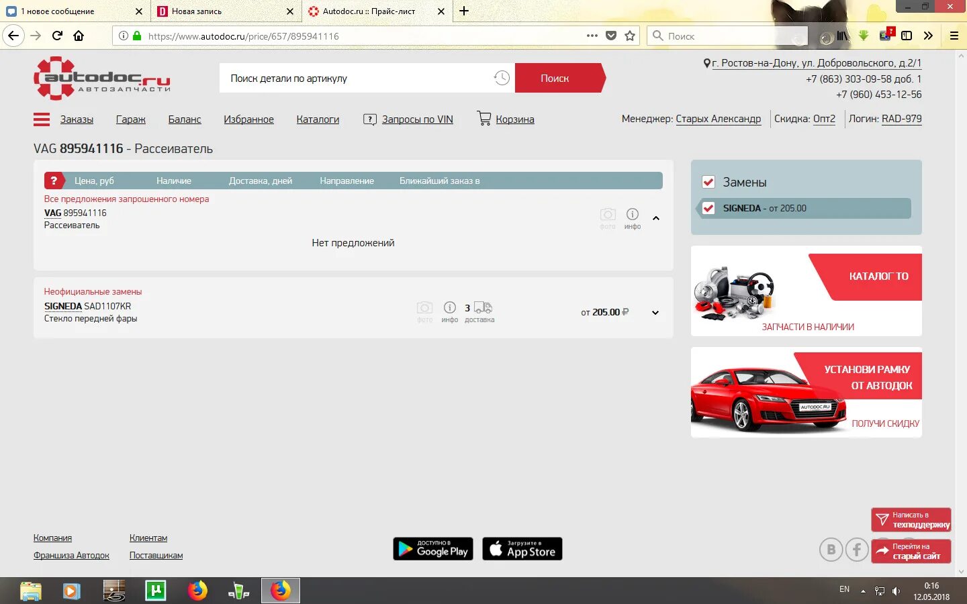
Task: Open App Store download badge
Action: click(522, 549)
